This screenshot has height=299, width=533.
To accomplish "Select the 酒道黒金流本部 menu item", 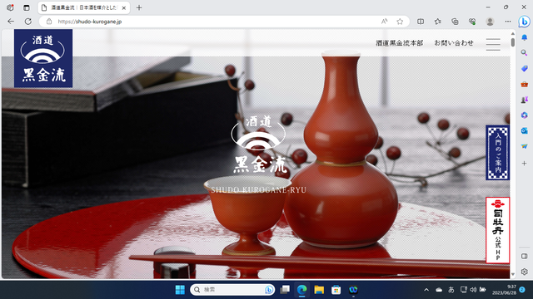I will pos(400,43).
